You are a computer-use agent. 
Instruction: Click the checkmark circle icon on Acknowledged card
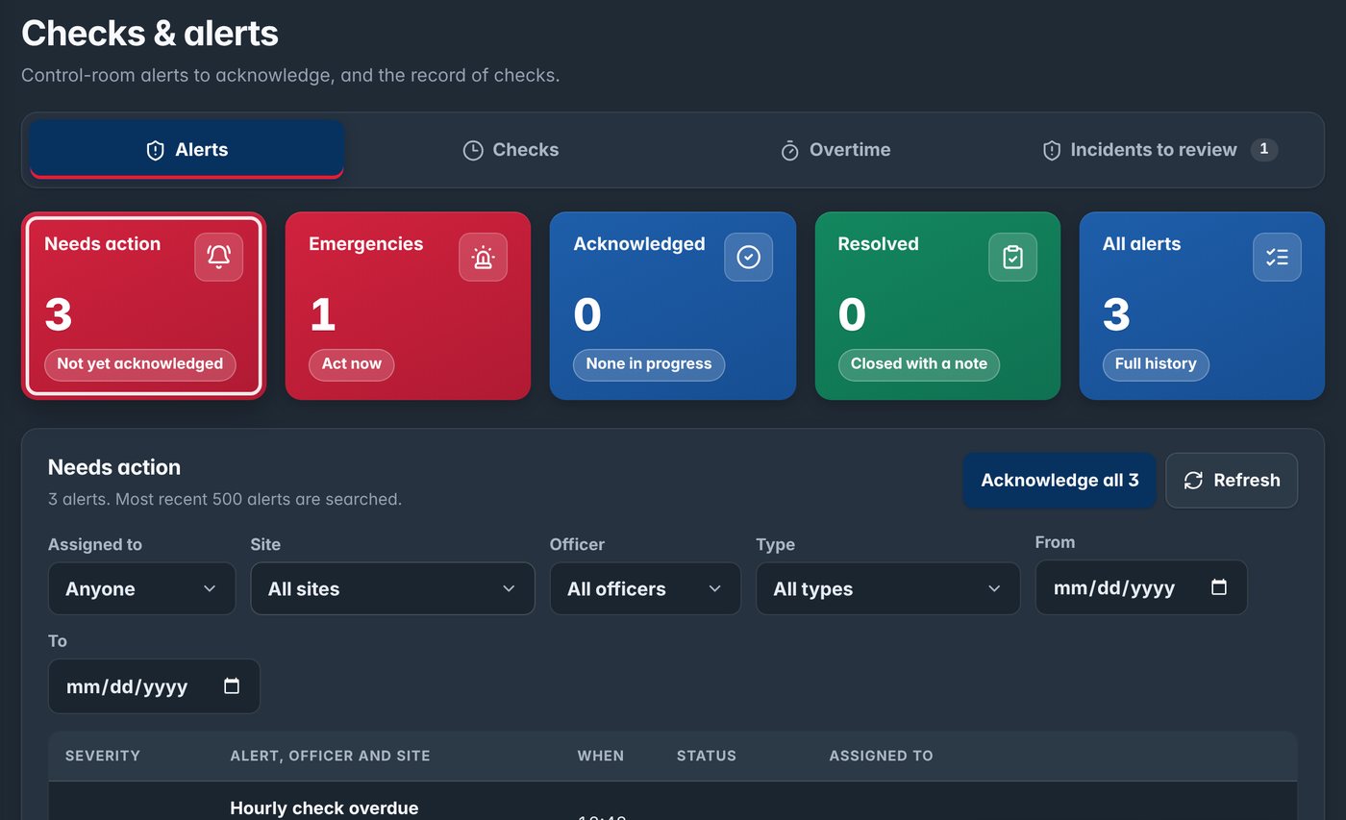coord(748,257)
